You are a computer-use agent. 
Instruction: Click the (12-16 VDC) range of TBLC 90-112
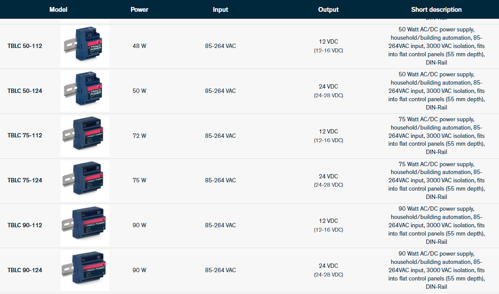[x=328, y=230]
